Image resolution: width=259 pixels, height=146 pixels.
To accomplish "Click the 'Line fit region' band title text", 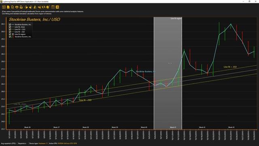I will pyautogui.click(x=176, y=19).
